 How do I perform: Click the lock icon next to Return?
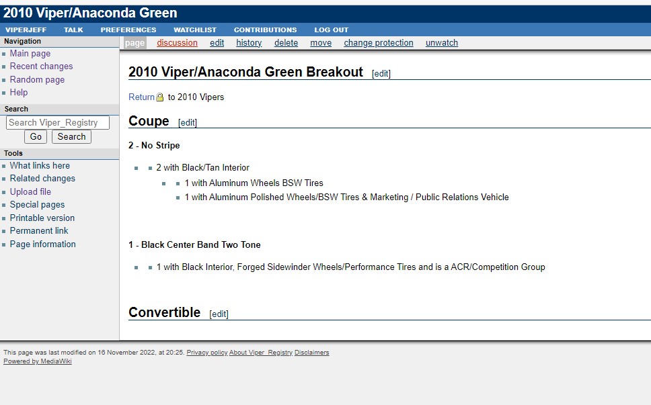[x=160, y=97]
